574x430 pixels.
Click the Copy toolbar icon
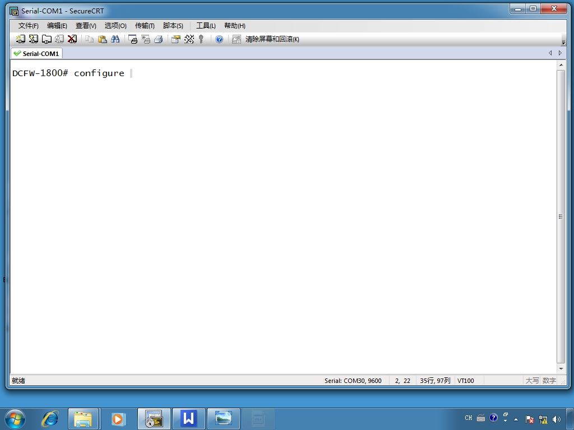pyautogui.click(x=89, y=39)
